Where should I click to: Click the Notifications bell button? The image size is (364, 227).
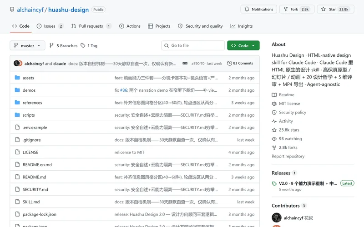coord(258,9)
